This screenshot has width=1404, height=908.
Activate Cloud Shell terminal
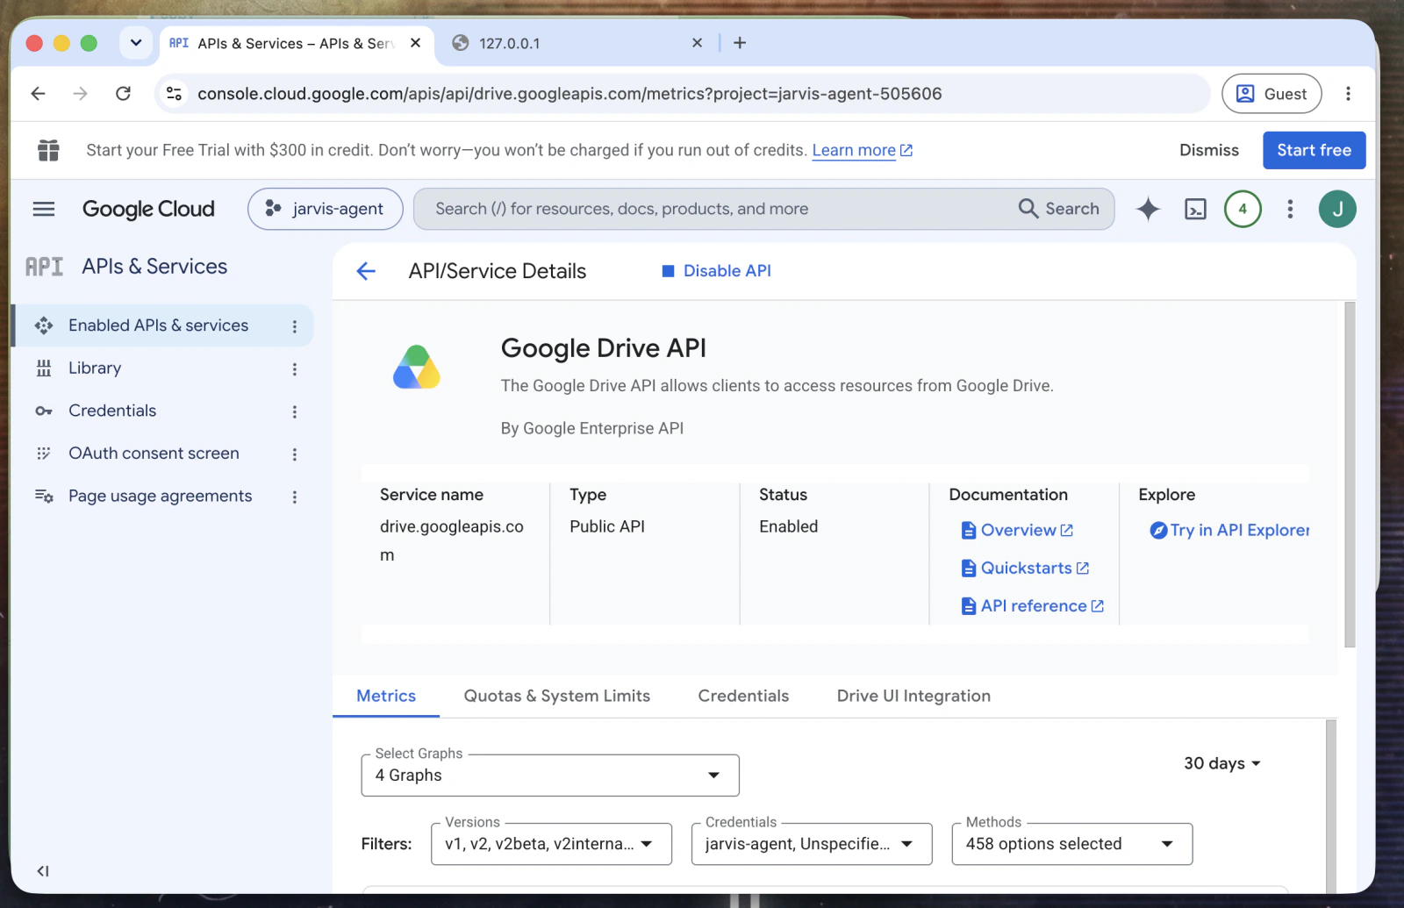pos(1195,209)
